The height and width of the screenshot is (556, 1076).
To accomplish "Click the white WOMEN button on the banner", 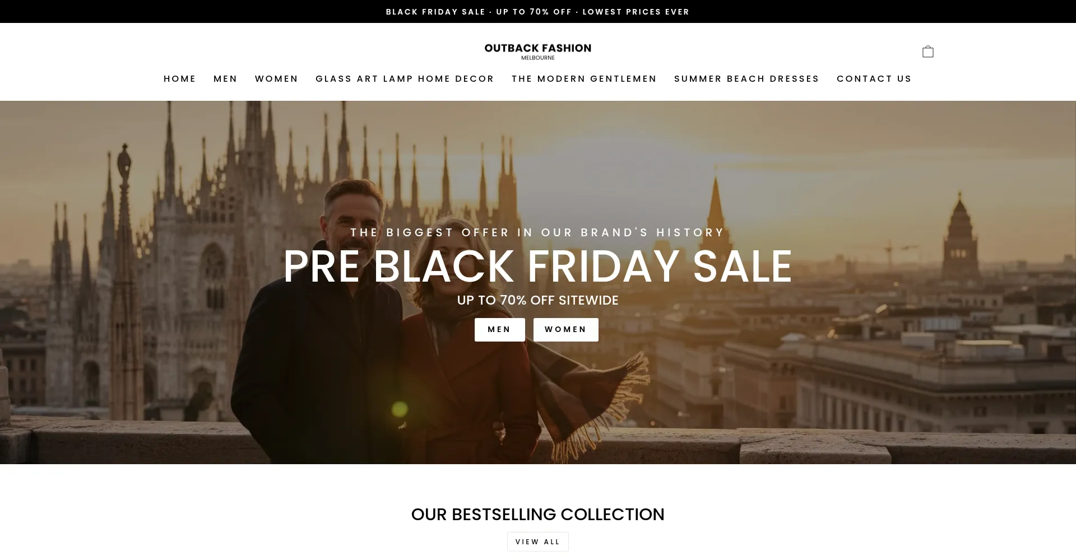I will pyautogui.click(x=565, y=330).
